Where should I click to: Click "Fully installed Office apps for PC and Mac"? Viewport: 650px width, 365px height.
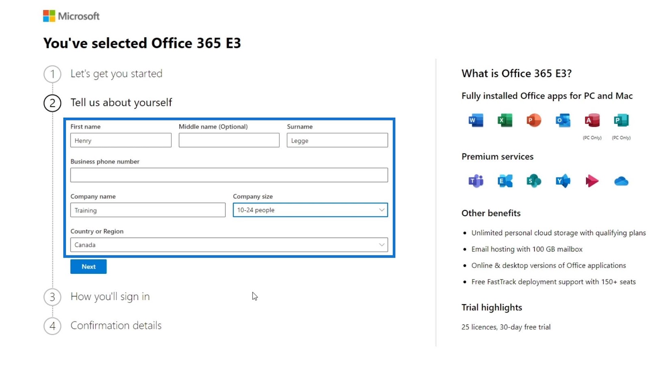(x=547, y=96)
